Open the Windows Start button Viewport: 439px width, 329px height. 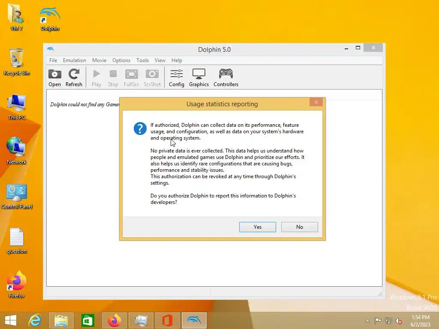[x=11, y=320]
